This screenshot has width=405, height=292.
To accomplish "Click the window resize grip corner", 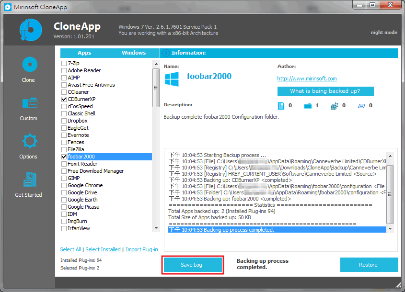I will click(398, 284).
